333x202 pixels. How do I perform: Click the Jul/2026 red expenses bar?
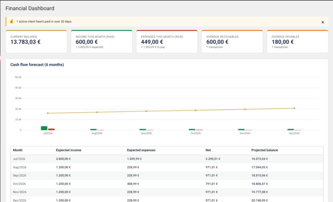(x=51, y=129)
